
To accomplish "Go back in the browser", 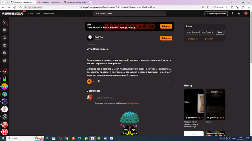I will [3, 7].
